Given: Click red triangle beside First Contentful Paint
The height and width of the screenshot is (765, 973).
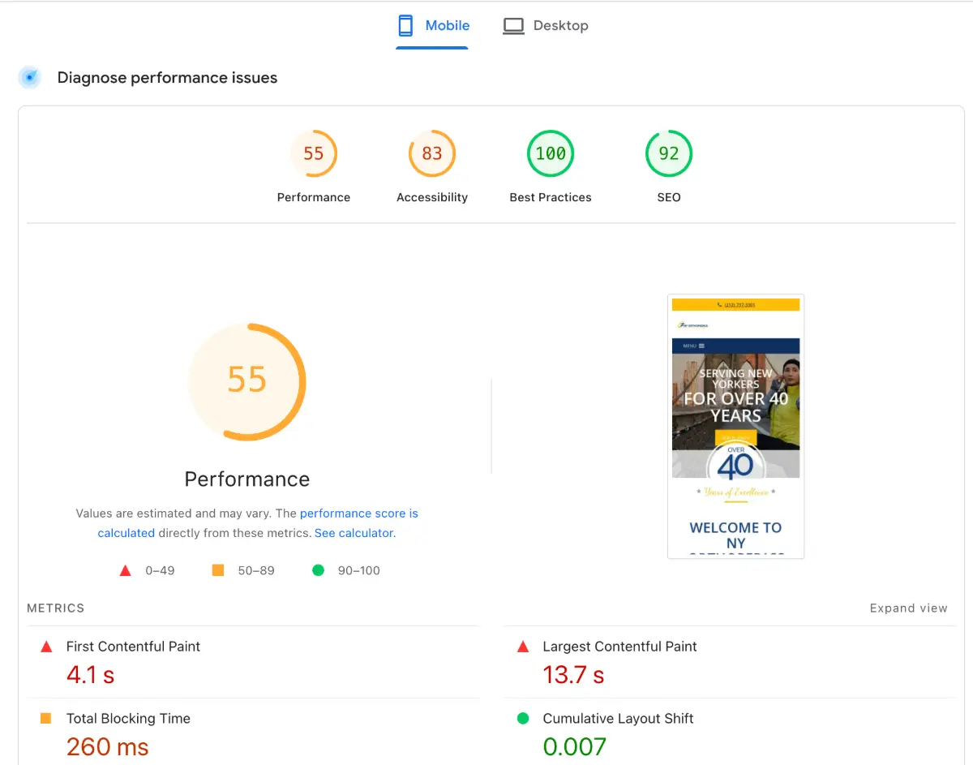Looking at the screenshot, I should (46, 647).
